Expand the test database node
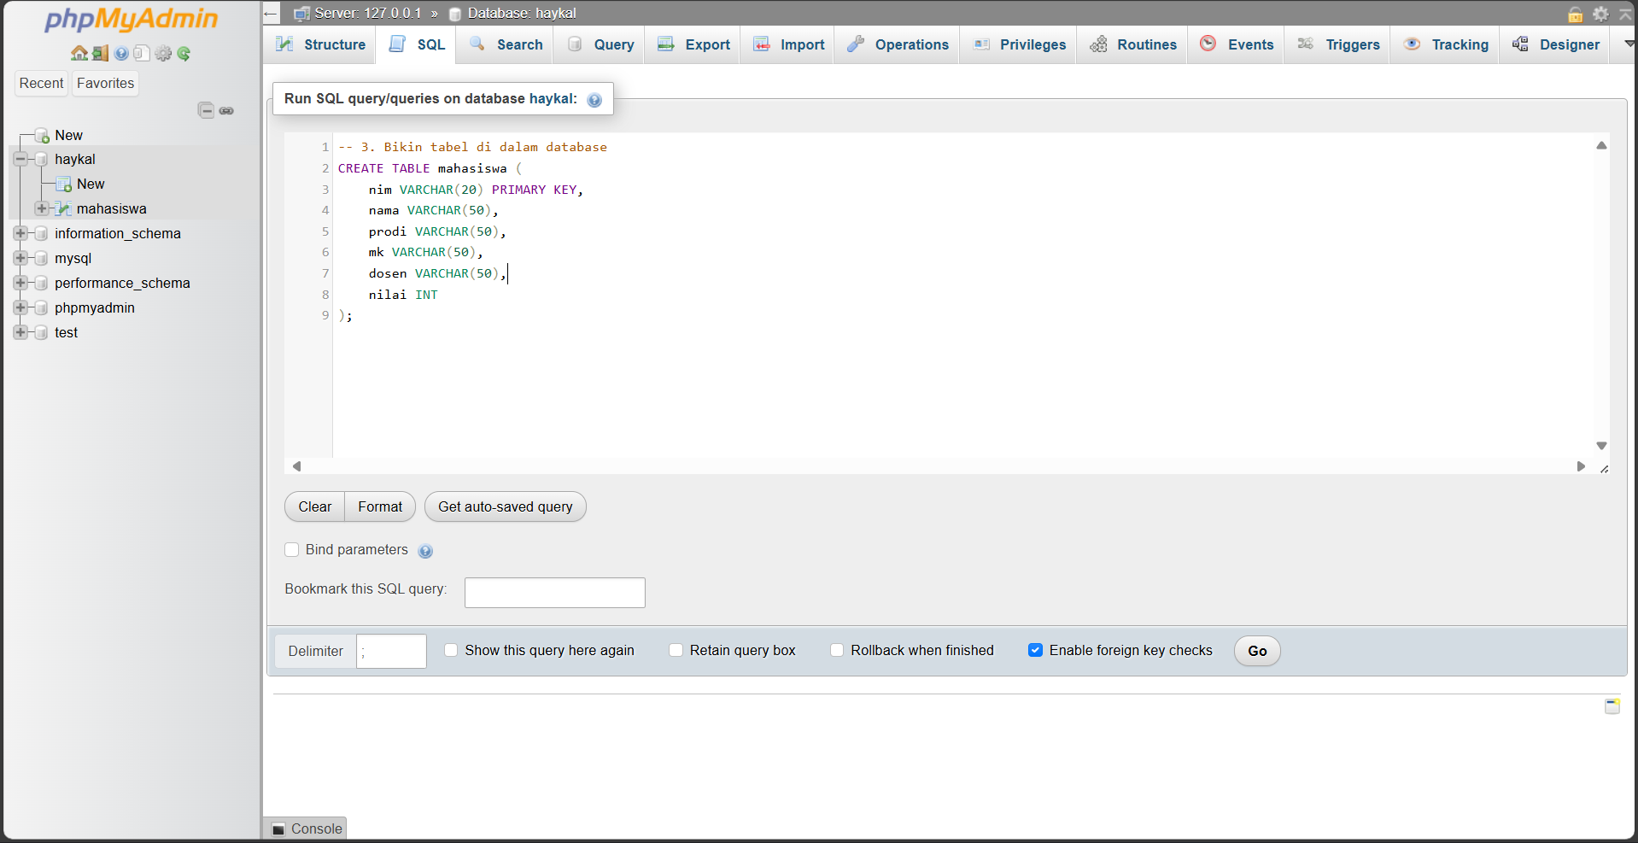 pyautogui.click(x=20, y=332)
